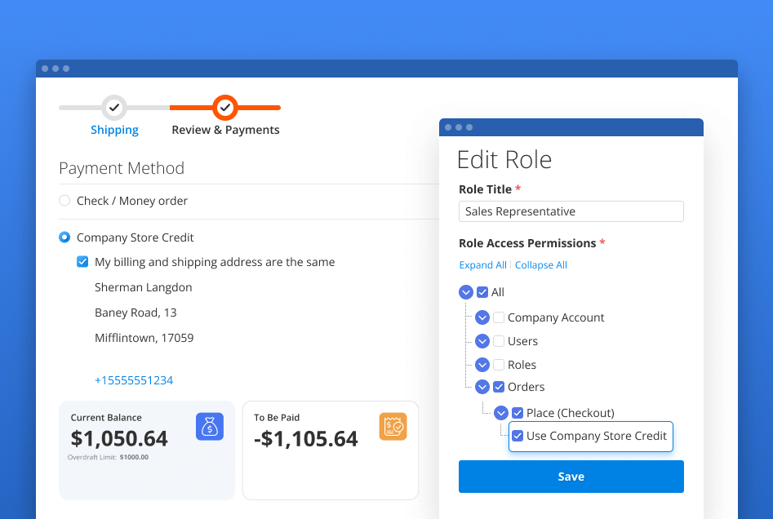This screenshot has width=773, height=519.
Task: Uncheck the Use Company Store Credit permission
Action: [x=518, y=437]
